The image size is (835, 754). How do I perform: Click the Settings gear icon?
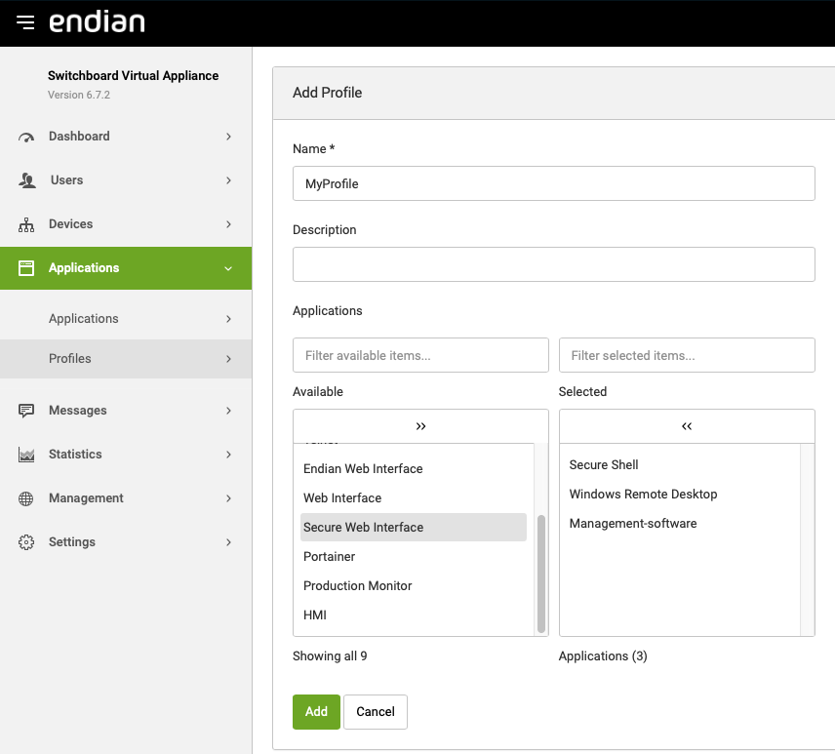pos(26,542)
